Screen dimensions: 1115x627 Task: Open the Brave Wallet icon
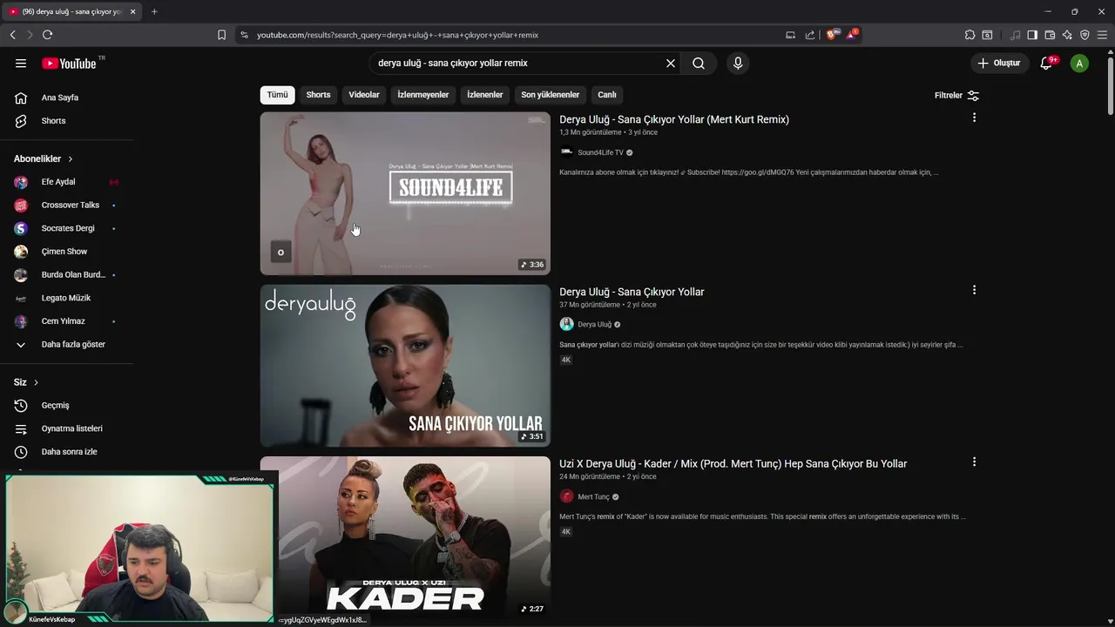[x=1050, y=35]
